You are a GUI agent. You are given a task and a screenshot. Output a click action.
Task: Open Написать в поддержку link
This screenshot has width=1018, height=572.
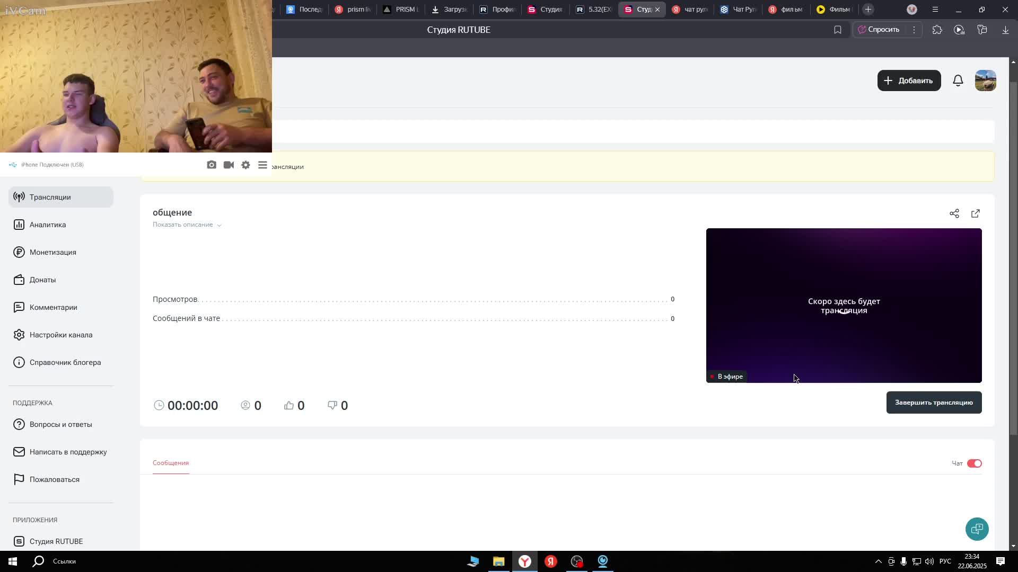(x=68, y=452)
